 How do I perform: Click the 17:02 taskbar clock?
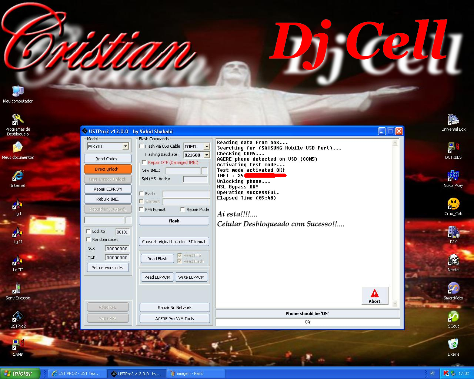pyautogui.click(x=464, y=373)
